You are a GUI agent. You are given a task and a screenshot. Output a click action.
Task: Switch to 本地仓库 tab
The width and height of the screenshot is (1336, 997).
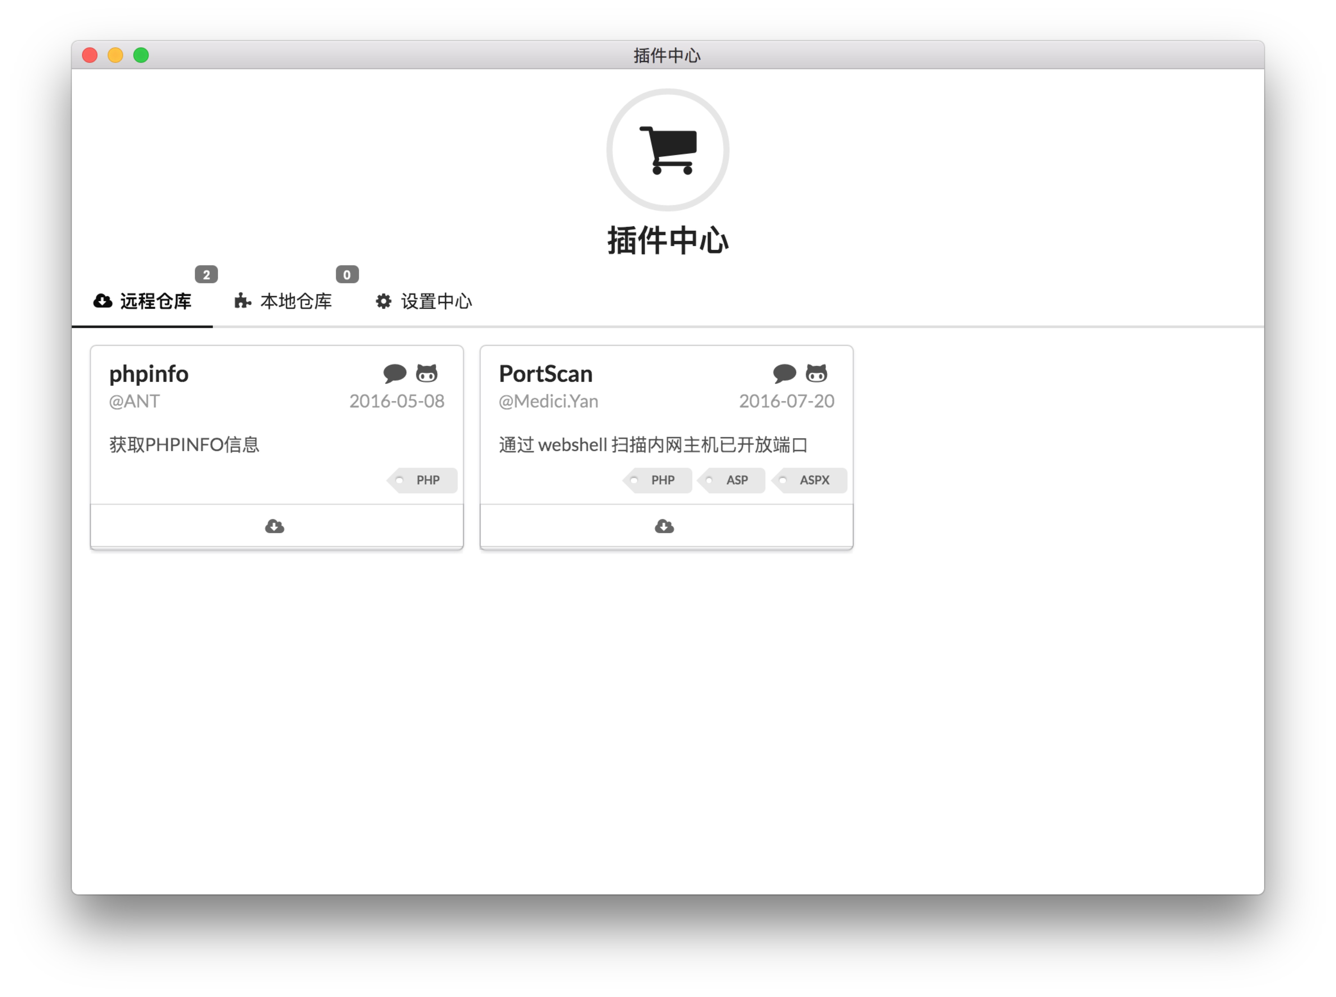coord(284,301)
